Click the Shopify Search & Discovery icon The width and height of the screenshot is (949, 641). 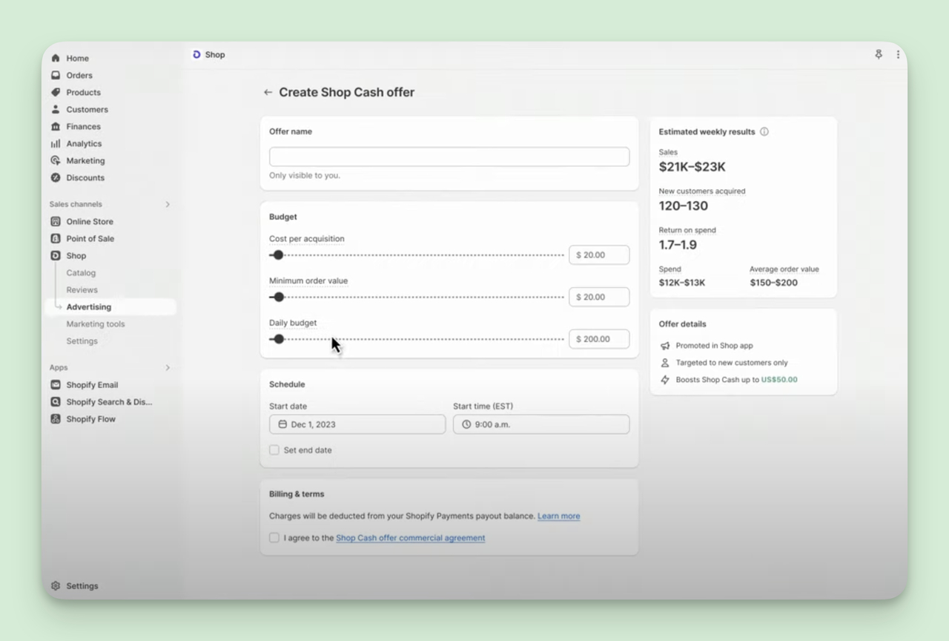click(x=56, y=401)
